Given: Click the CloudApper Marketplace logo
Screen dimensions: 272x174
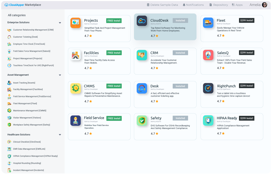Looking at the screenshot, I should click(23, 5).
